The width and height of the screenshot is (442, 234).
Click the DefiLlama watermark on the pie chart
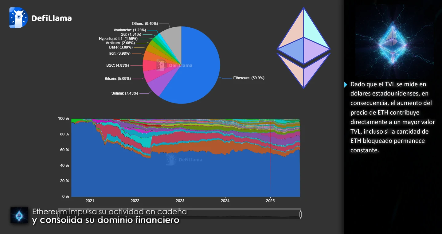click(x=174, y=65)
